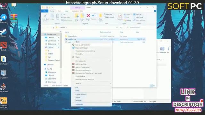
Task: Click the Date modified column header
Action: coord(105,32)
